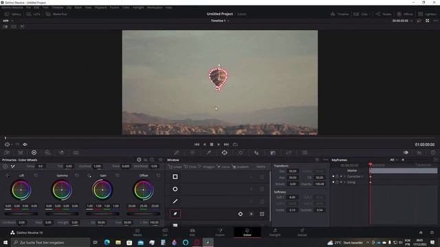Select the Linear square window shape

[175, 177]
